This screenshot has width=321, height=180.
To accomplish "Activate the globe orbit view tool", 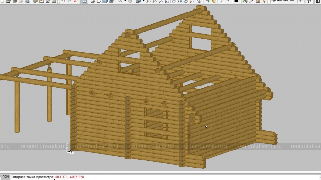I will [x=130, y=1].
